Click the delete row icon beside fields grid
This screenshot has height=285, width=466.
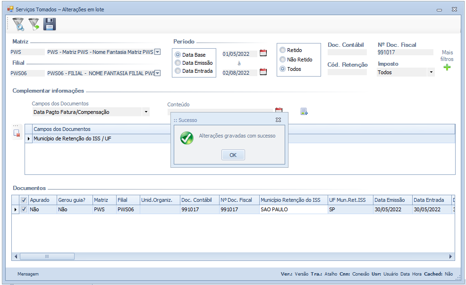17,133
